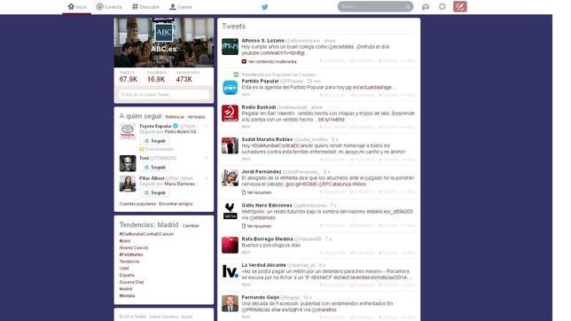Follow Pilar Albert with Seguir button
This screenshot has height=321, width=571.
click(x=154, y=192)
